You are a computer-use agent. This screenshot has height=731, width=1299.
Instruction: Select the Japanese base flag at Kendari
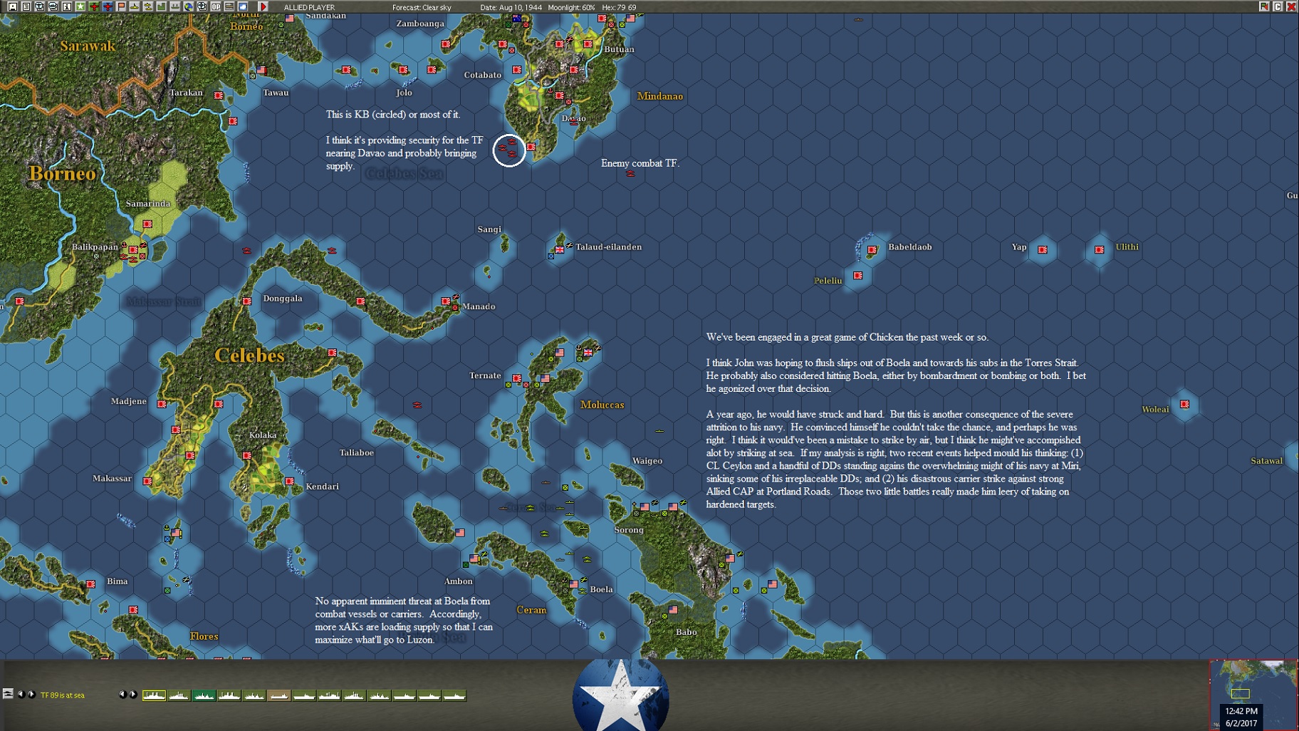click(x=289, y=482)
